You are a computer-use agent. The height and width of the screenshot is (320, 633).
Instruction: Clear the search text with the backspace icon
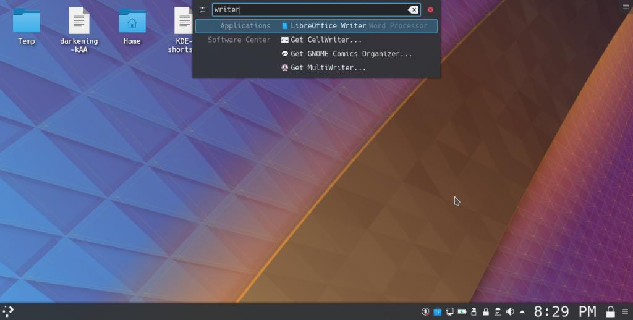(413, 10)
